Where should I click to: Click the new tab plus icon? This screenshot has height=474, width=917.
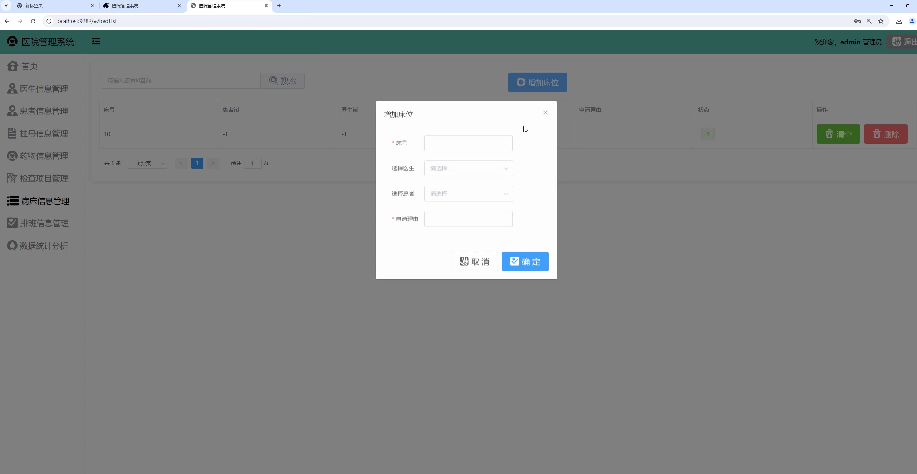279,5
